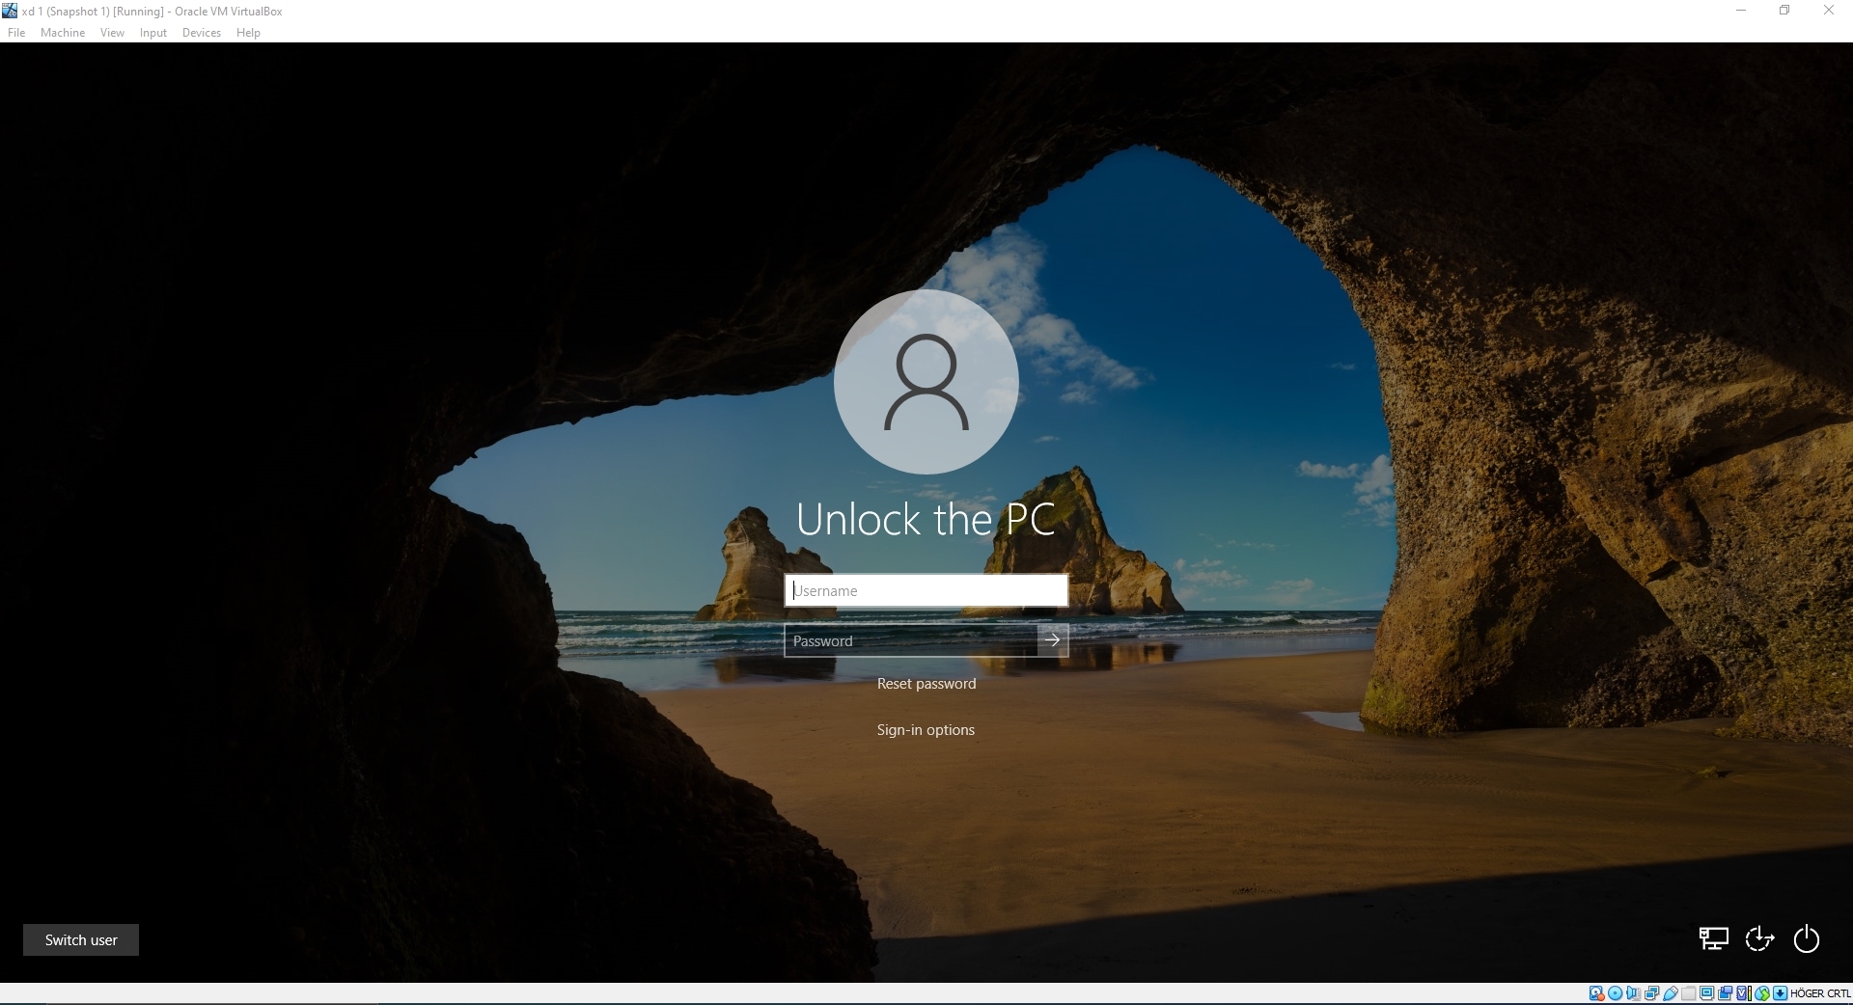The width and height of the screenshot is (1853, 1005).
Task: Open VirtualBox network adapters indicator
Action: [x=1651, y=993]
